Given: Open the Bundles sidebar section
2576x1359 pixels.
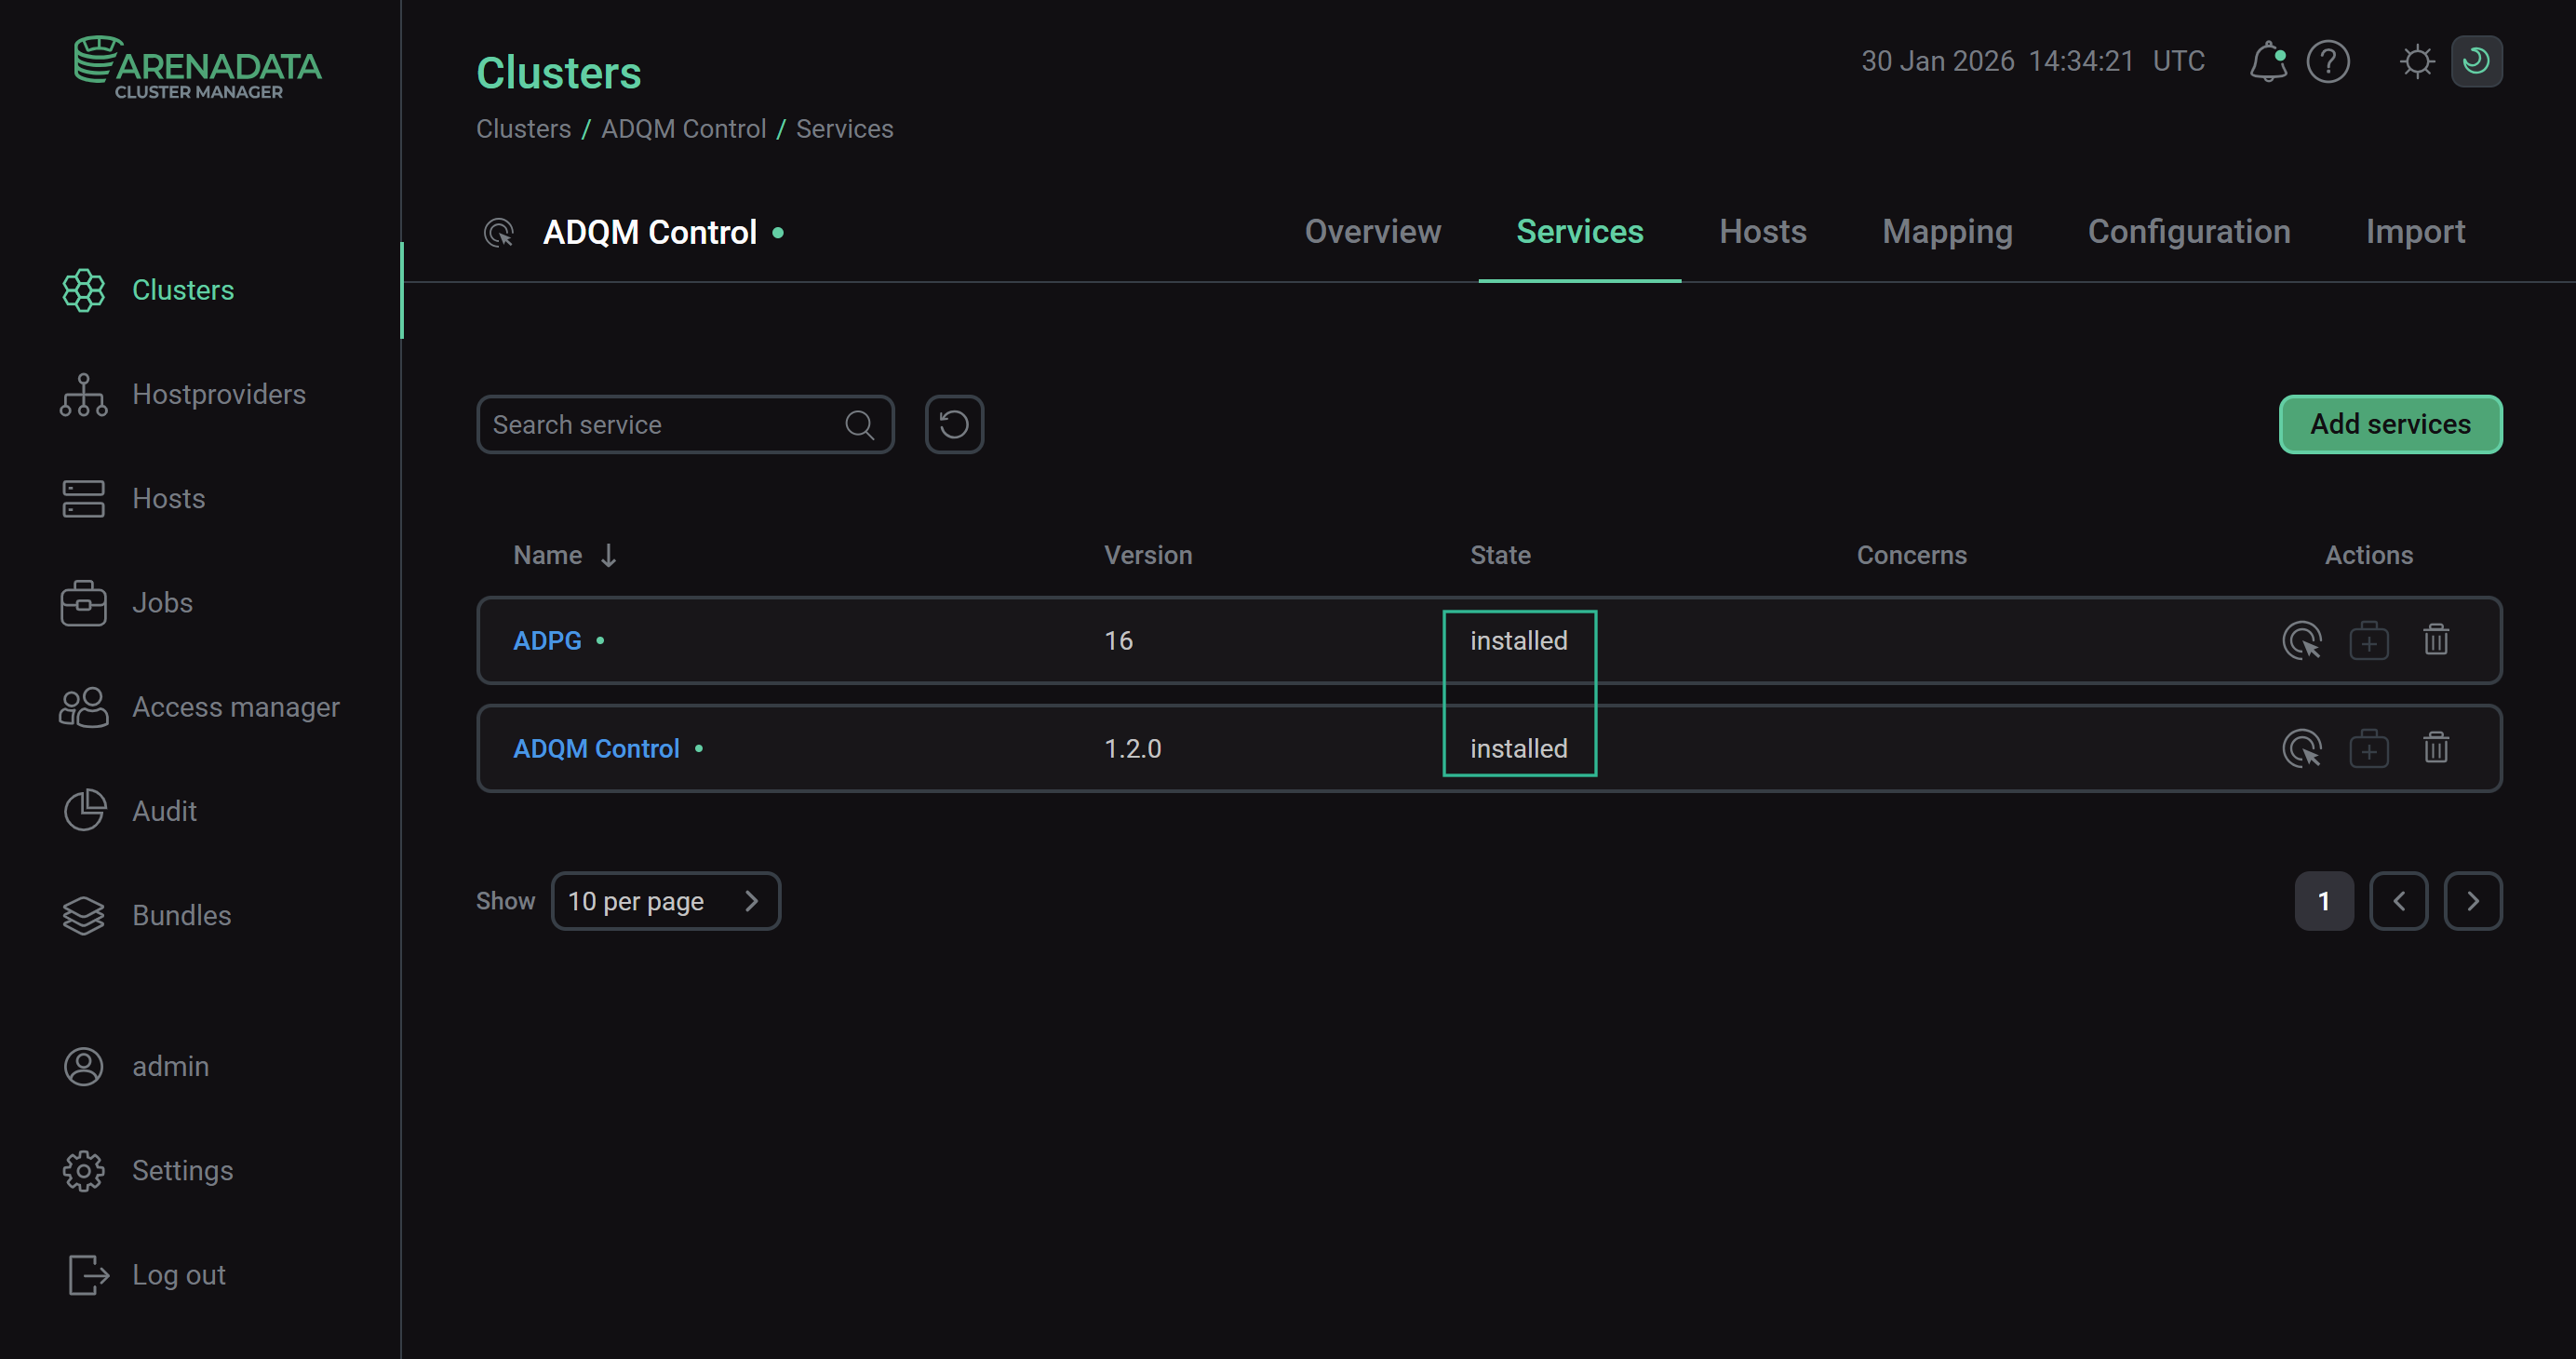Looking at the screenshot, I should (x=181, y=915).
